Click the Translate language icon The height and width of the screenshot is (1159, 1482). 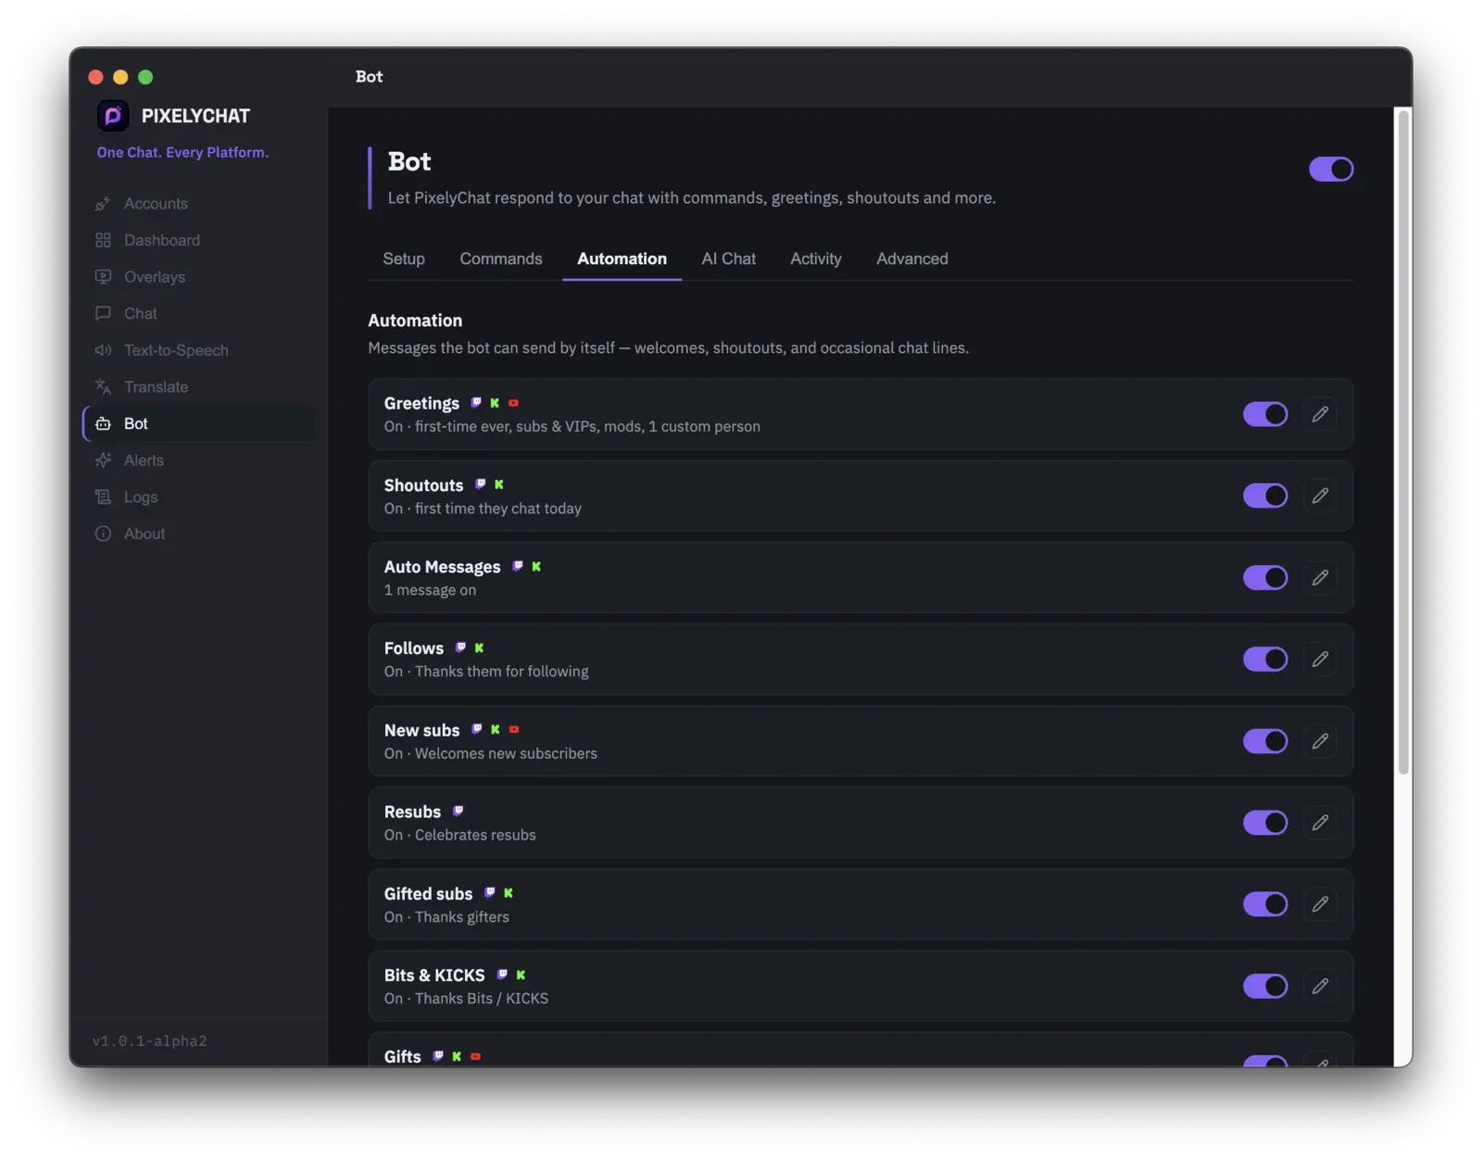103,387
